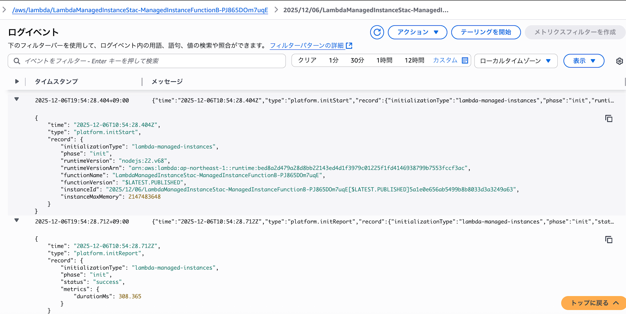Open the フィルターパターンの詳細 link
Viewport: 626px width, 314px height.
pos(307,46)
